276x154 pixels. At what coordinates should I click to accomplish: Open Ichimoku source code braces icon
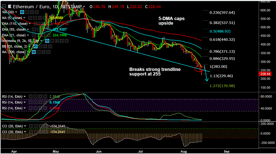point(57,41)
